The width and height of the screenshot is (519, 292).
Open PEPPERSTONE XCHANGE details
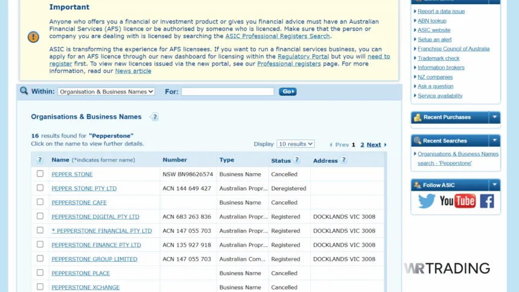[x=86, y=287]
